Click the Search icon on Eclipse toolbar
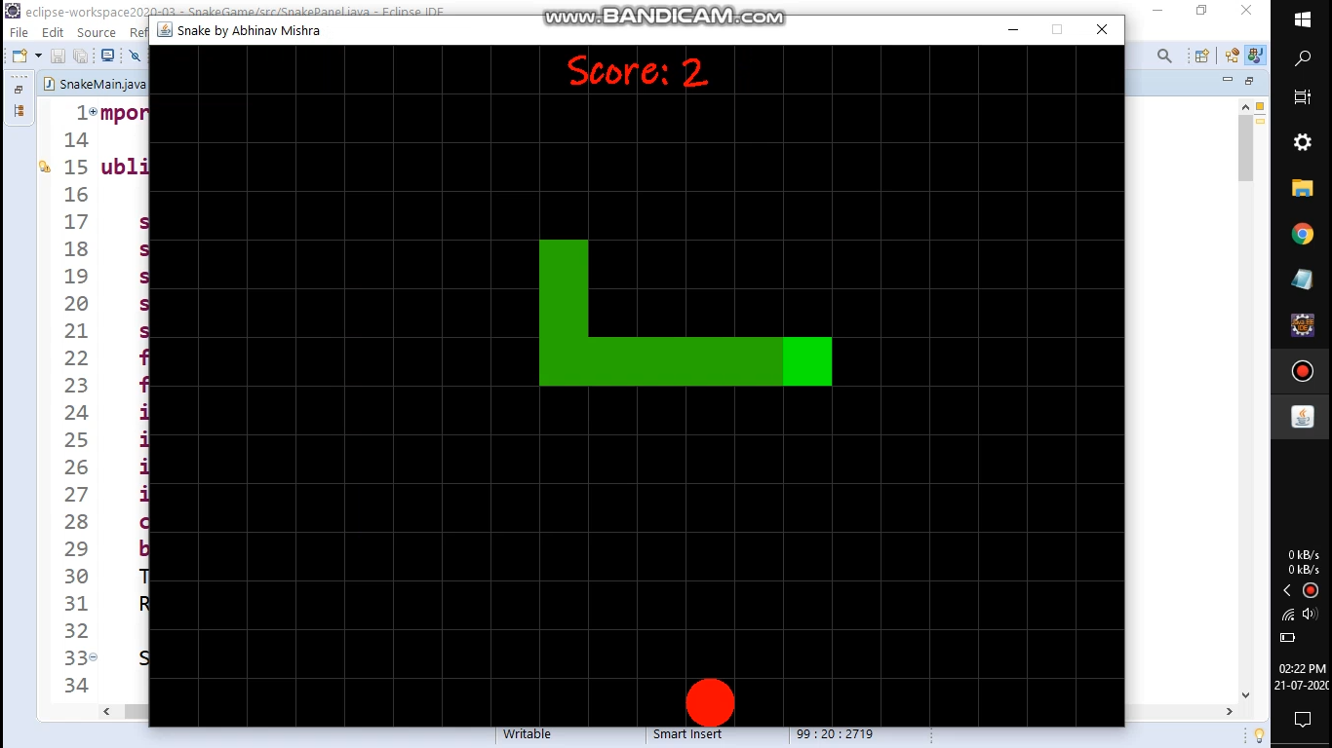This screenshot has width=1332, height=748. pyautogui.click(x=1165, y=56)
